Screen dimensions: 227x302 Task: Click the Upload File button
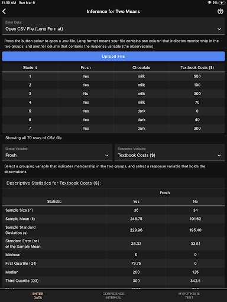[x=113, y=57]
